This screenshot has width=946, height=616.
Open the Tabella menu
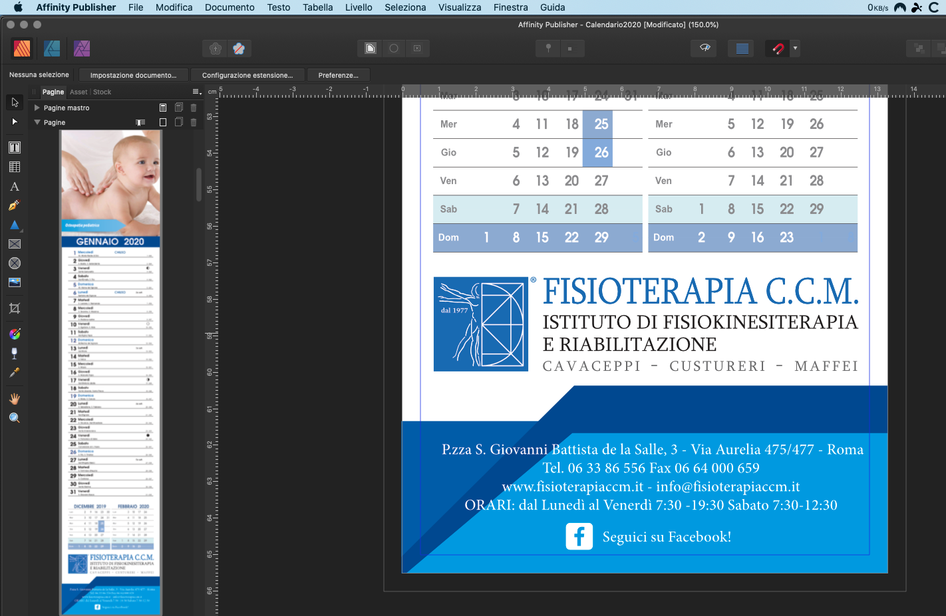(318, 7)
